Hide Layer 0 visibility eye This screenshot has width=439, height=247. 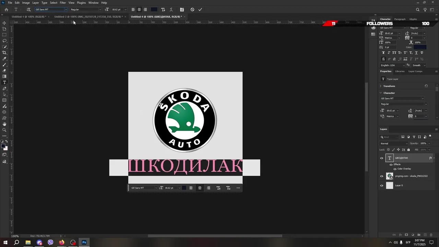382,186
